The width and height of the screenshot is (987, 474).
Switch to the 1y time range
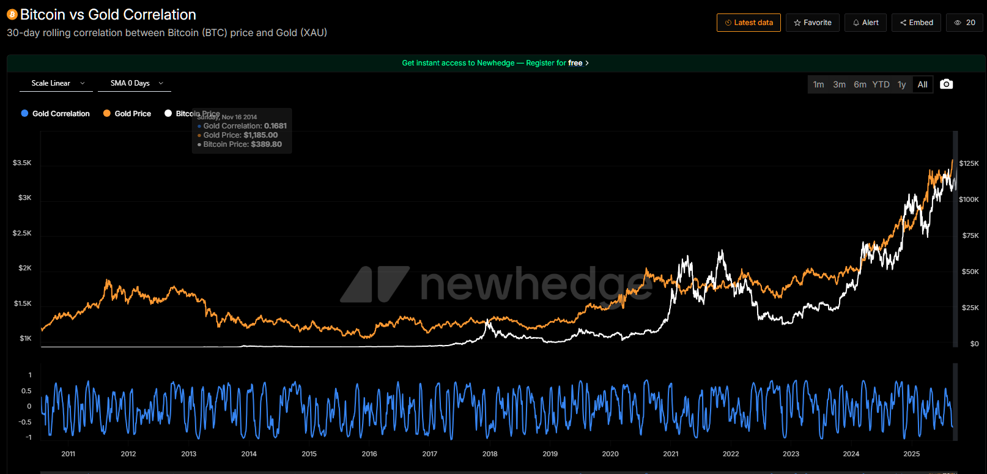click(901, 84)
